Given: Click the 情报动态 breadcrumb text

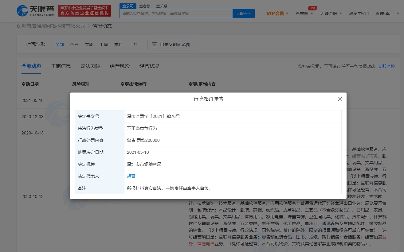Looking at the screenshot, I should point(102,26).
